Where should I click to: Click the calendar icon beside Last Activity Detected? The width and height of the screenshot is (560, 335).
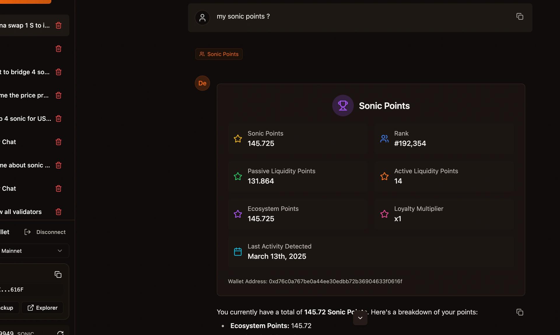tap(238, 251)
